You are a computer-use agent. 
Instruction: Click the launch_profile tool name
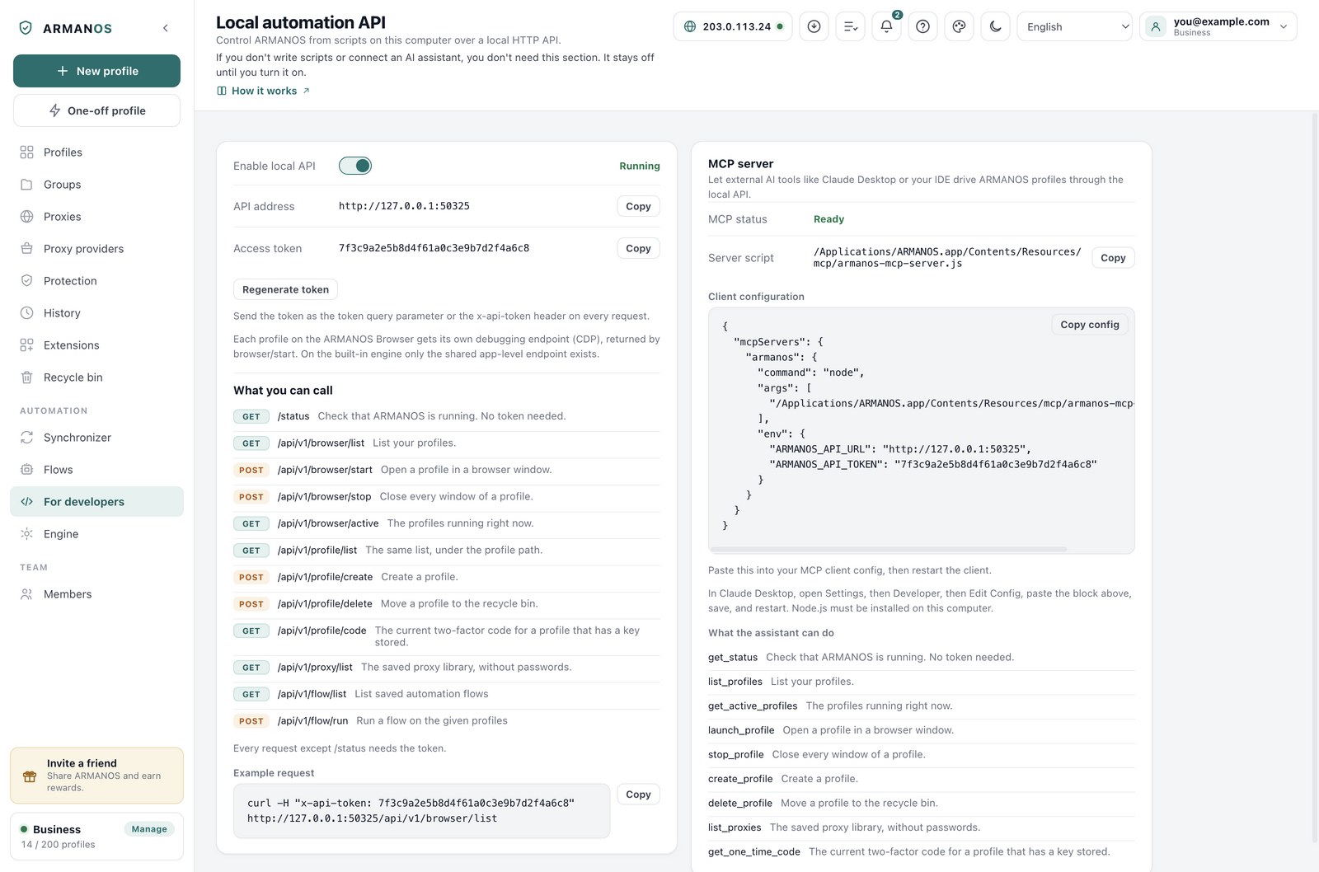[x=741, y=730]
